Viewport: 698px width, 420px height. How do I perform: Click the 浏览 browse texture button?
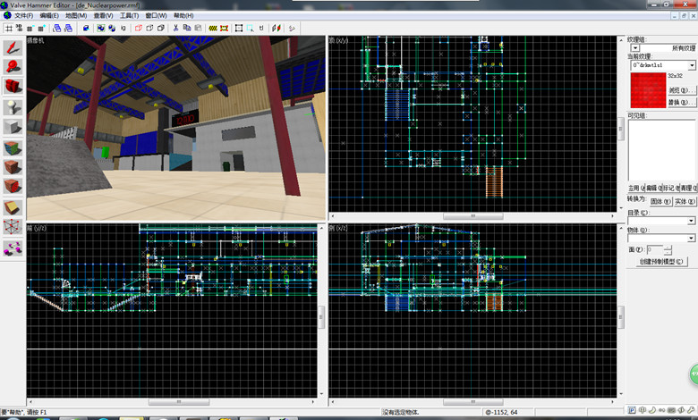682,90
